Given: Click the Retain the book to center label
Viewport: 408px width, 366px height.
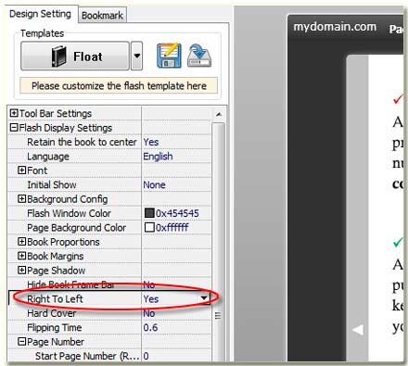Looking at the screenshot, I should [82, 142].
